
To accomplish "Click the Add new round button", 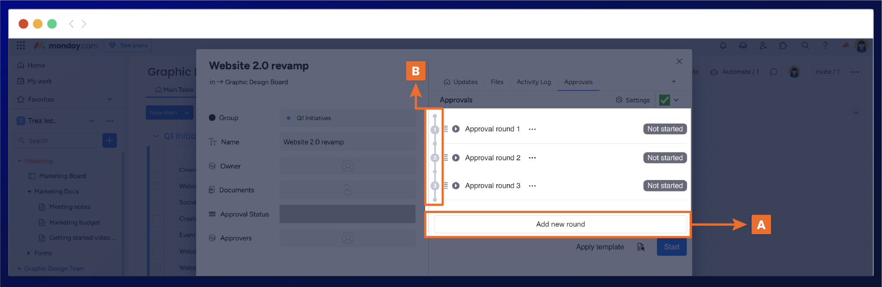I will [x=560, y=224].
